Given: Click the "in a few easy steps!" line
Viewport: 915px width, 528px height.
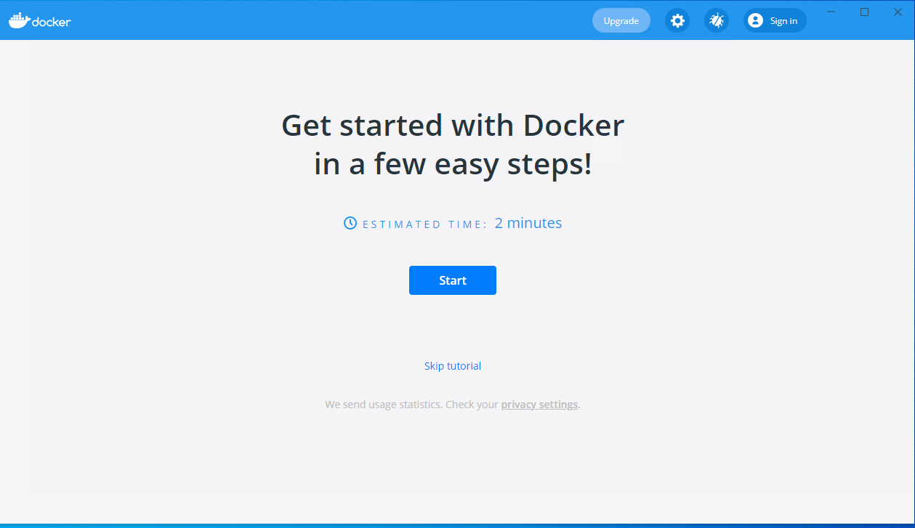Looking at the screenshot, I should [x=452, y=164].
